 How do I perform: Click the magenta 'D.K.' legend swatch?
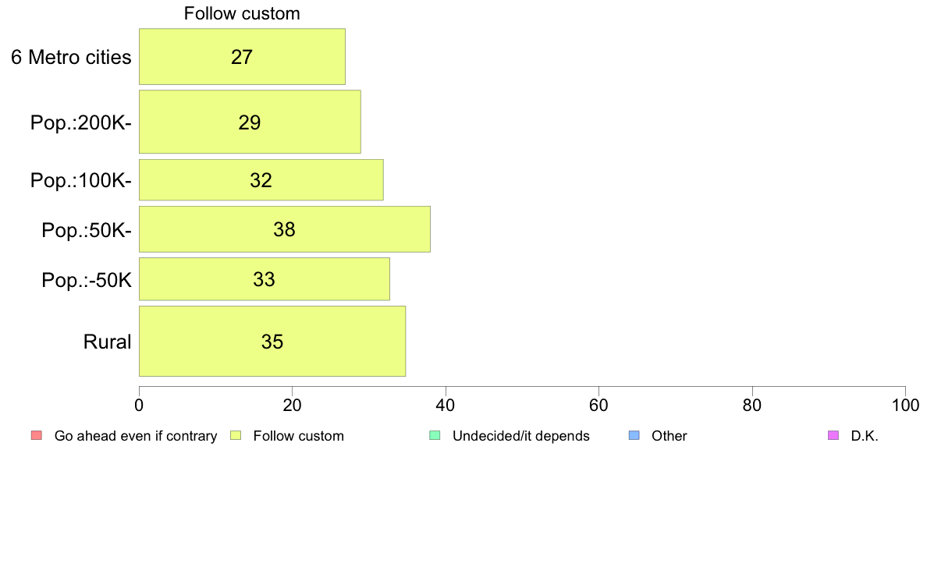pyautogui.click(x=833, y=435)
